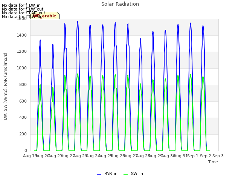Toggle the PAR_in legend entry

(x=107, y=173)
